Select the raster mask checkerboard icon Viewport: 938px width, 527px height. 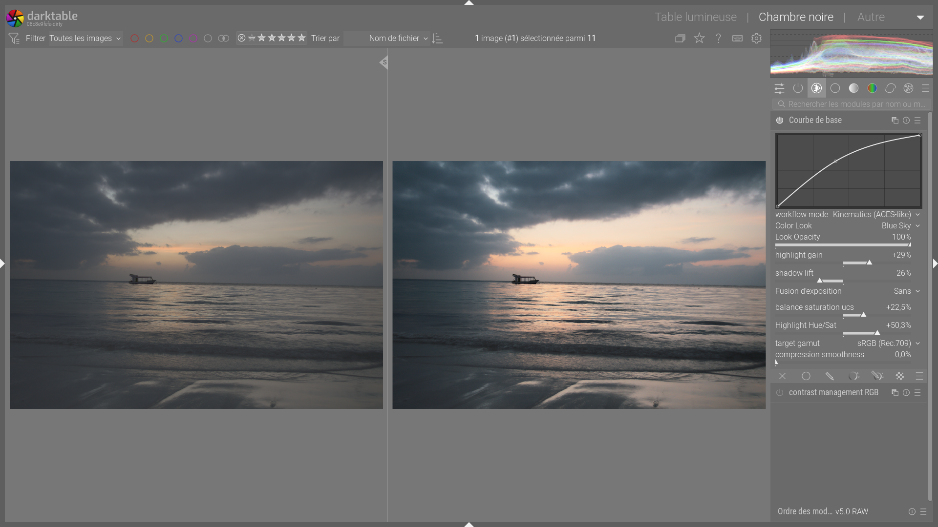click(900, 376)
